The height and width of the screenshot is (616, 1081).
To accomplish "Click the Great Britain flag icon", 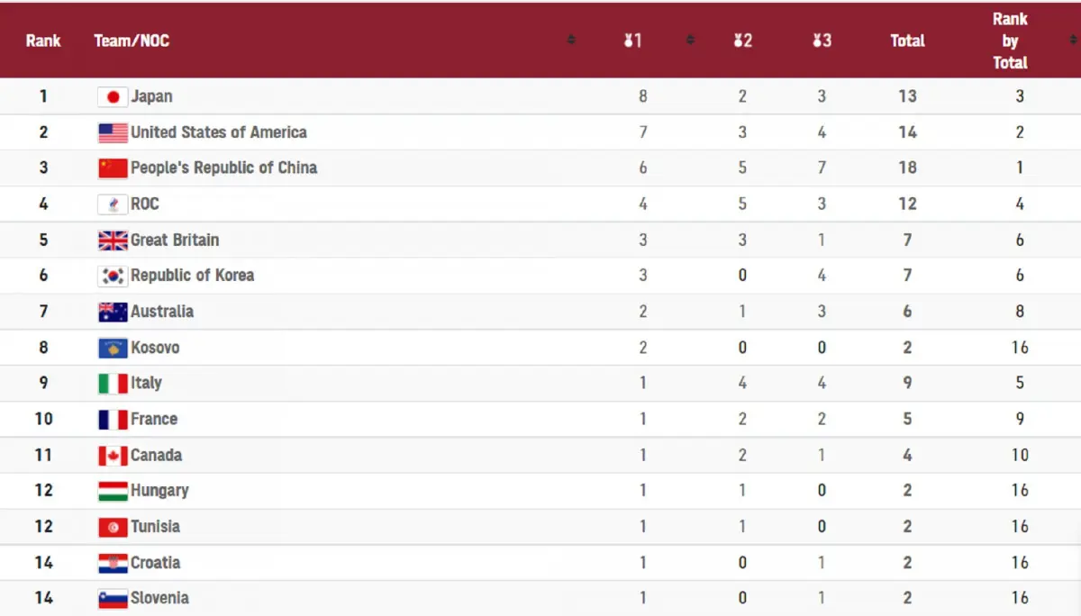I will coord(113,240).
